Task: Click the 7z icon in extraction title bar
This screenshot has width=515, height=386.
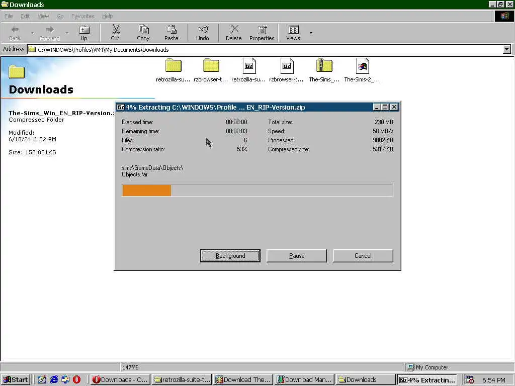Action: tap(121, 107)
